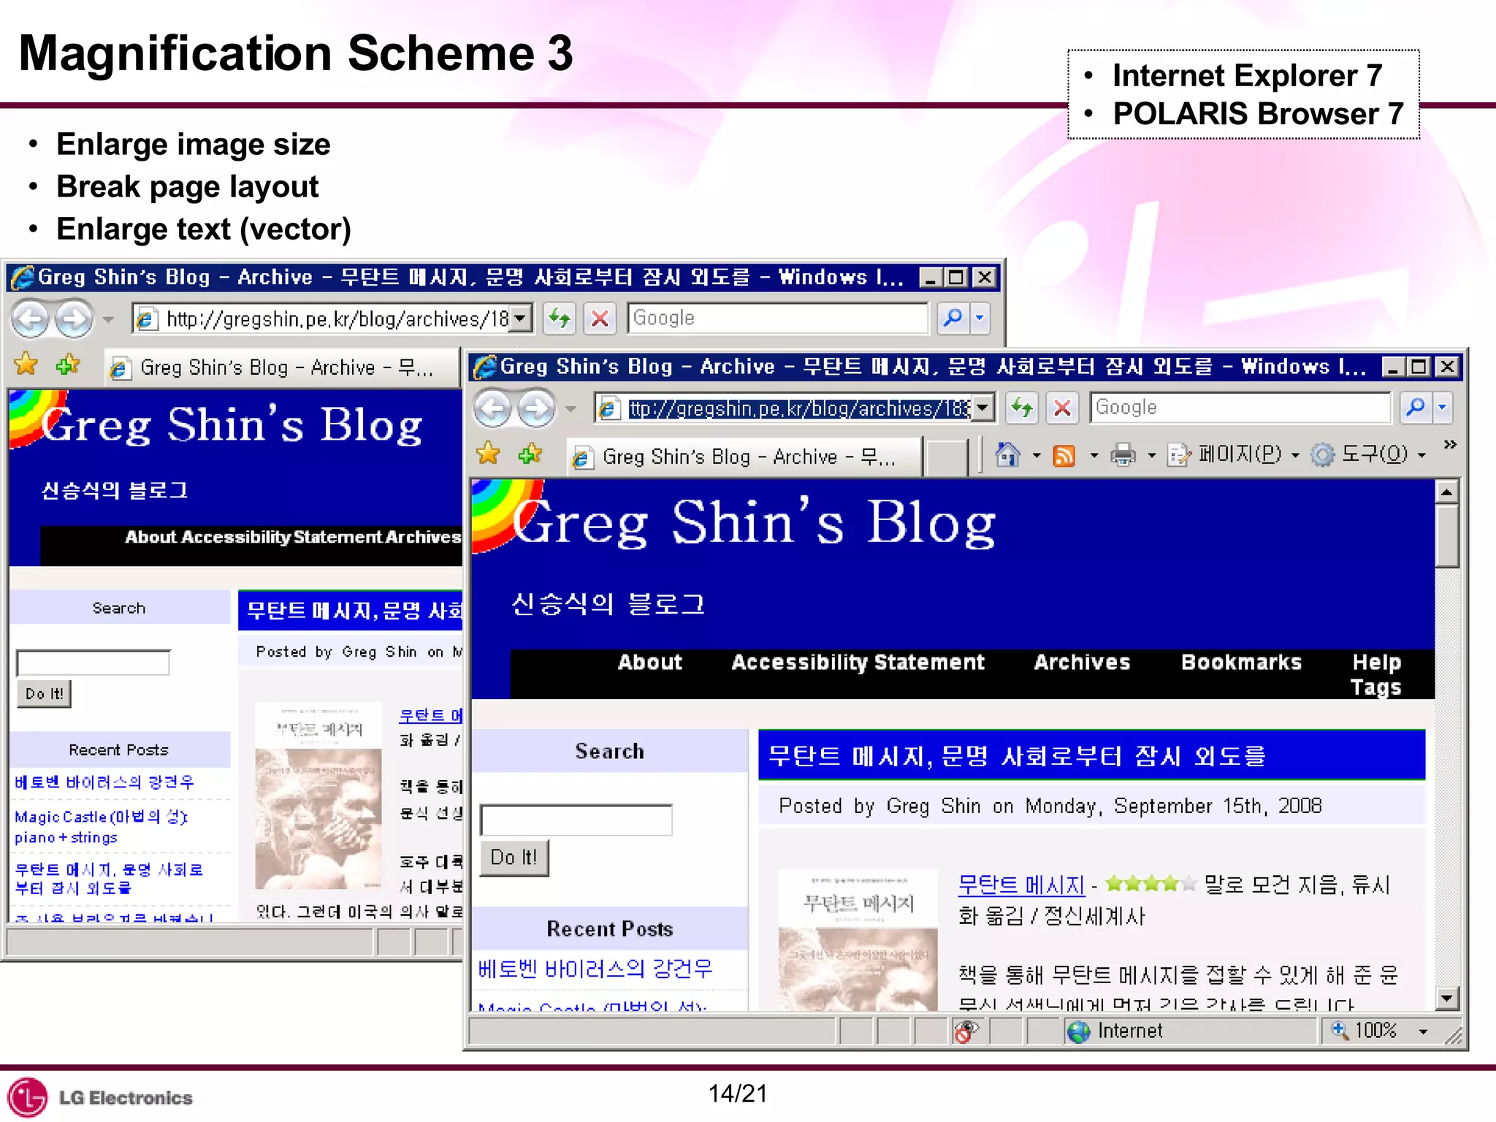The width and height of the screenshot is (1496, 1122).
Task: Click search magnifier icon in front window
Action: click(x=1415, y=407)
